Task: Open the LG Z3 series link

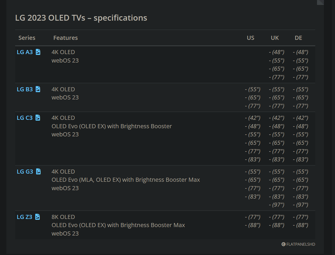Action: coord(24,217)
